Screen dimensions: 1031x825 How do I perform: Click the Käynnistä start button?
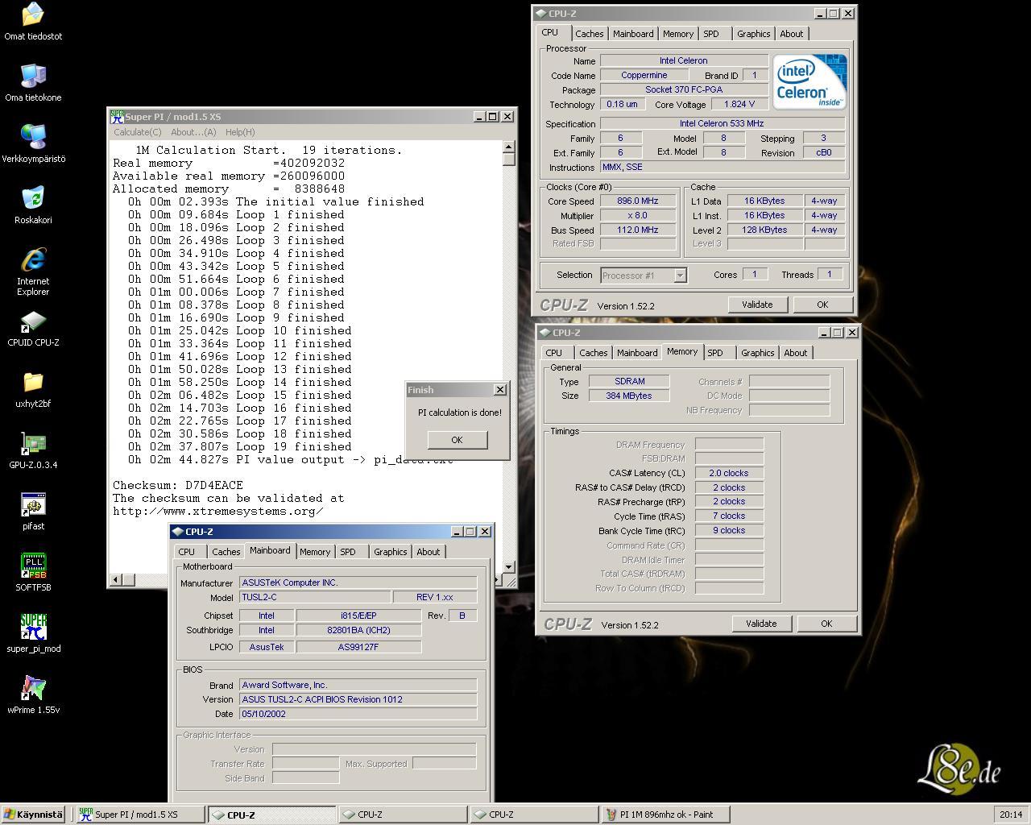coord(34,815)
